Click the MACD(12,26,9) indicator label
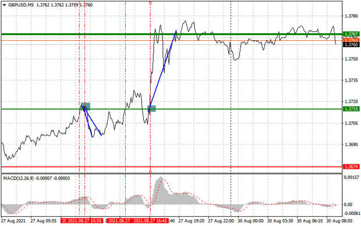Screen dimensions: 361x226 pyautogui.click(x=19, y=178)
